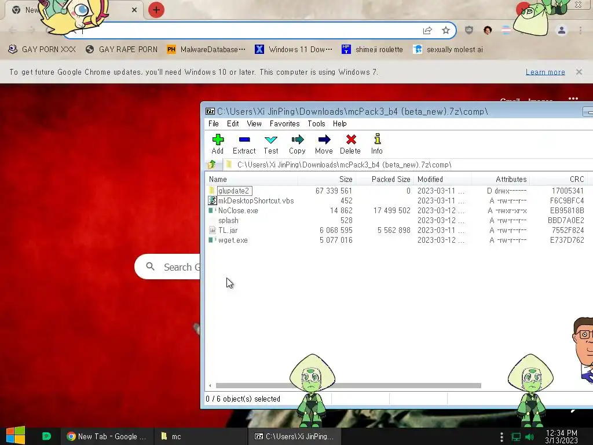Switch to New Tab - Google Chrome taskbar item
Image resolution: width=593 pixels, height=445 pixels.
click(107, 436)
